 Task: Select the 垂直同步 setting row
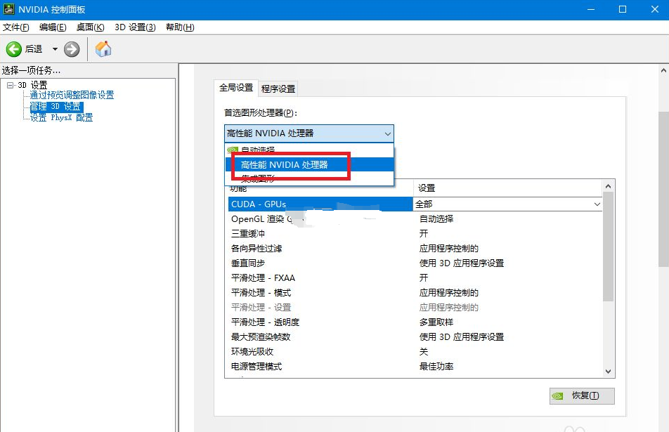[415, 263]
